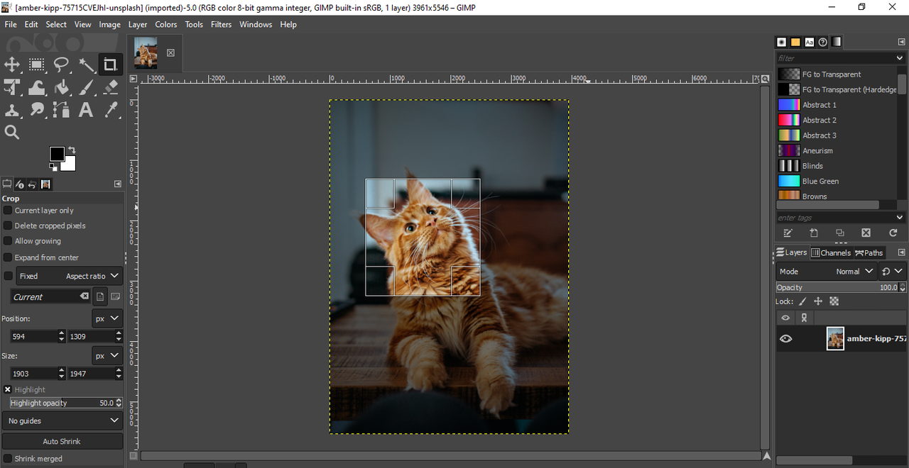
Task: Open the Tool Options panel menu arrow
Action: (118, 184)
